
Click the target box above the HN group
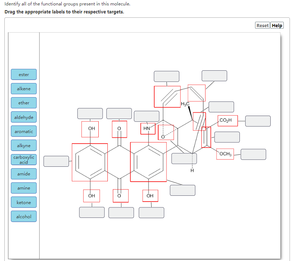pos(147,116)
